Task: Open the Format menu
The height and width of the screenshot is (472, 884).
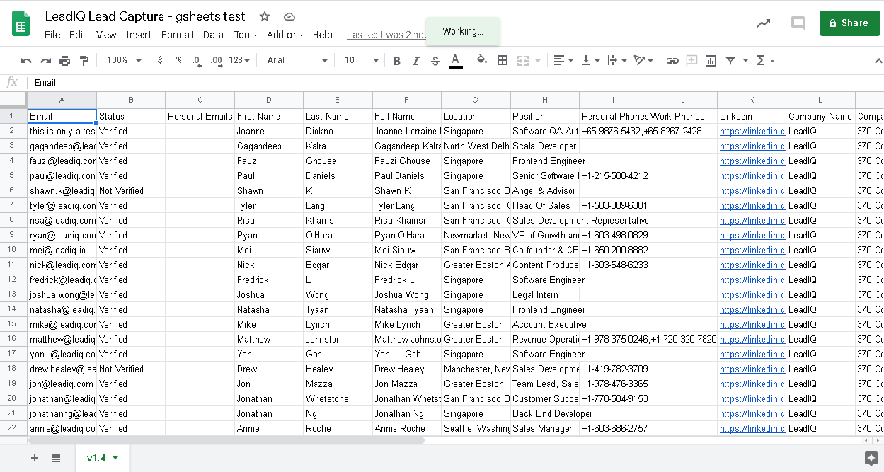Action: pyautogui.click(x=177, y=35)
